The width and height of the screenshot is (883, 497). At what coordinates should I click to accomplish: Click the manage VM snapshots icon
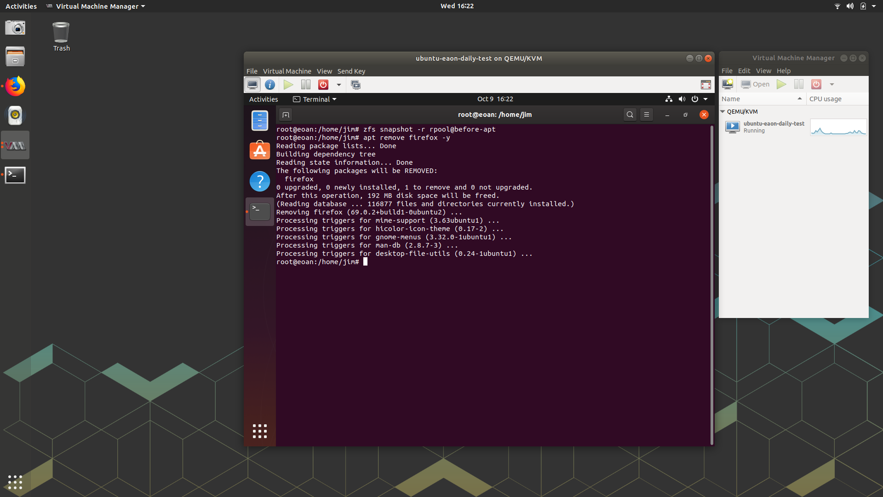coord(355,85)
